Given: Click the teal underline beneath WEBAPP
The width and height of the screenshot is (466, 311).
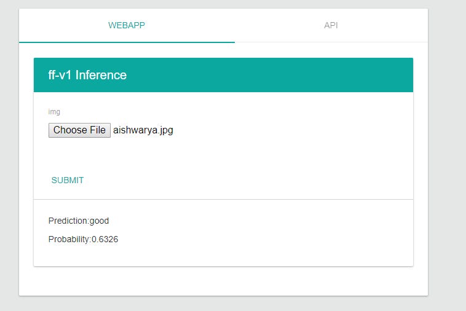Looking at the screenshot, I should point(127,42).
